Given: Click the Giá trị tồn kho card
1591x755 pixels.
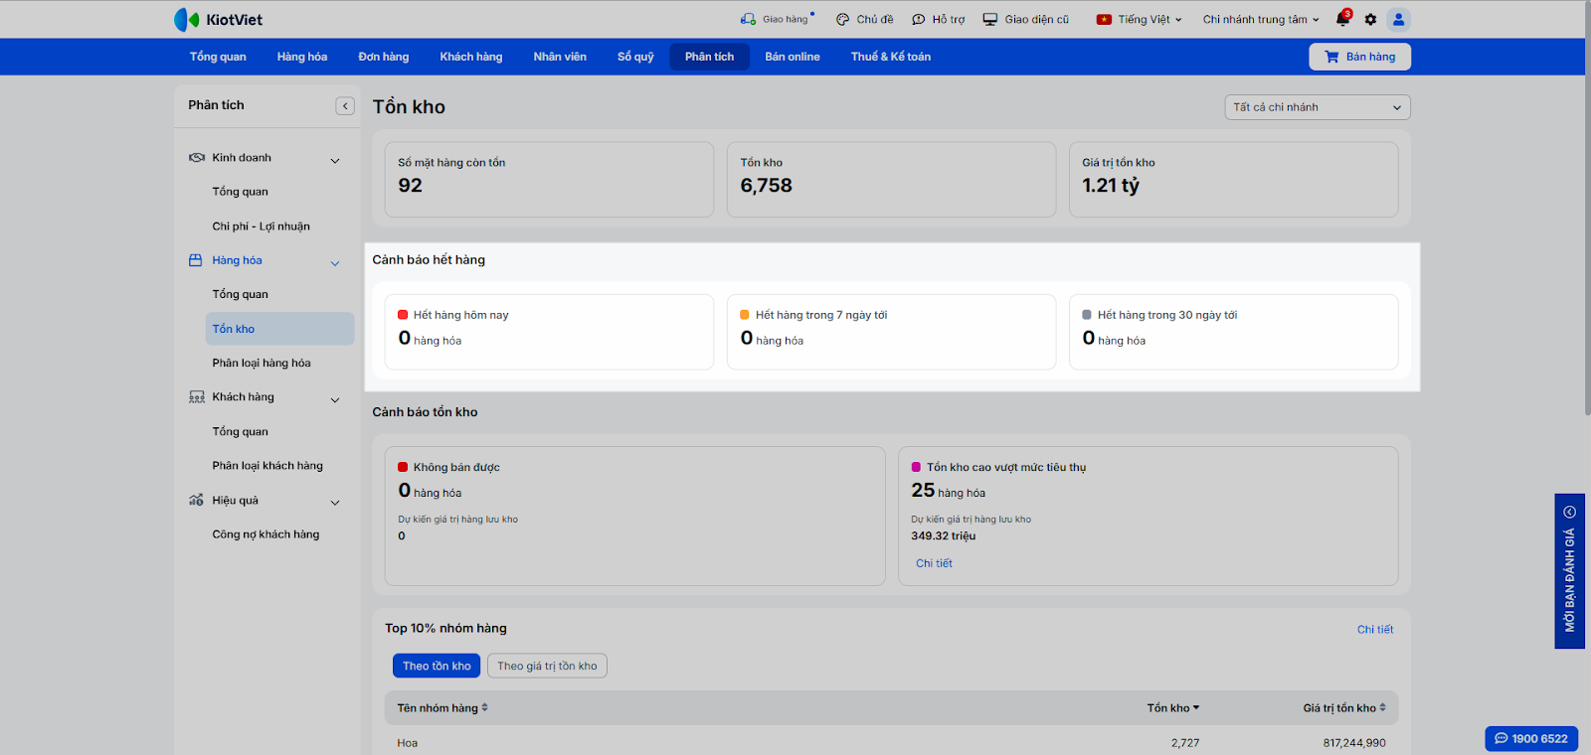Looking at the screenshot, I should tap(1233, 180).
